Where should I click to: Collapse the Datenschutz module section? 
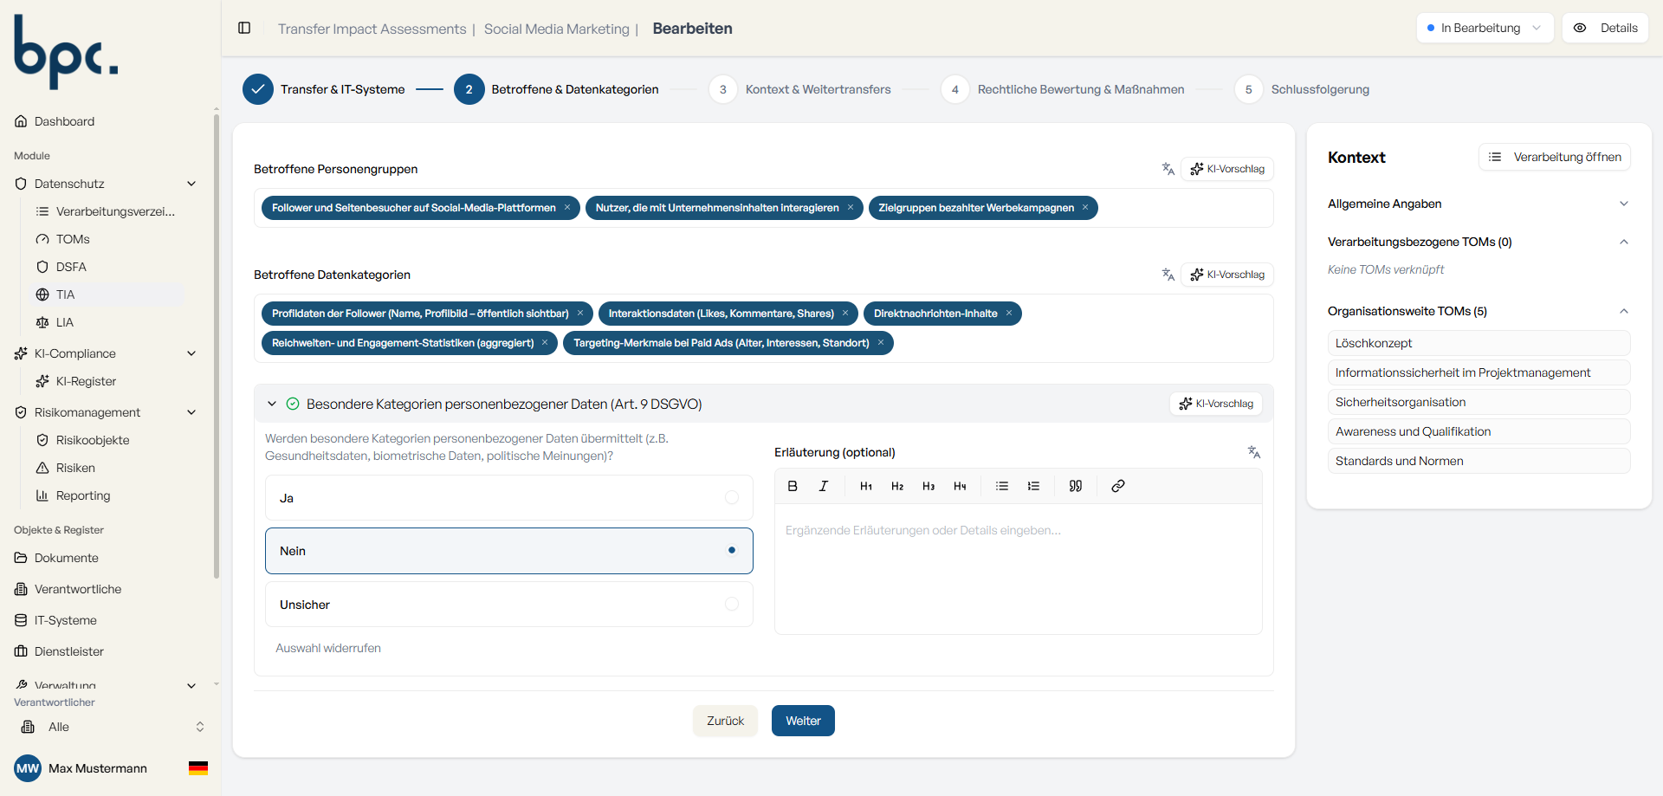click(x=191, y=184)
